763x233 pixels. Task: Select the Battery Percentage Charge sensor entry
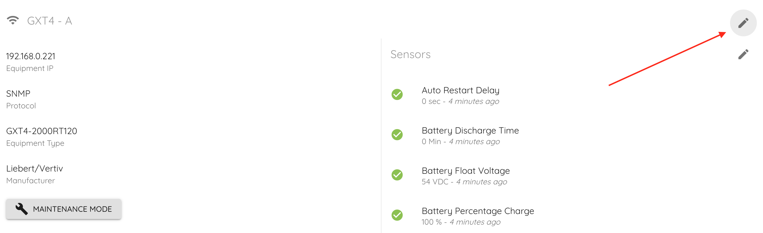coord(478,211)
